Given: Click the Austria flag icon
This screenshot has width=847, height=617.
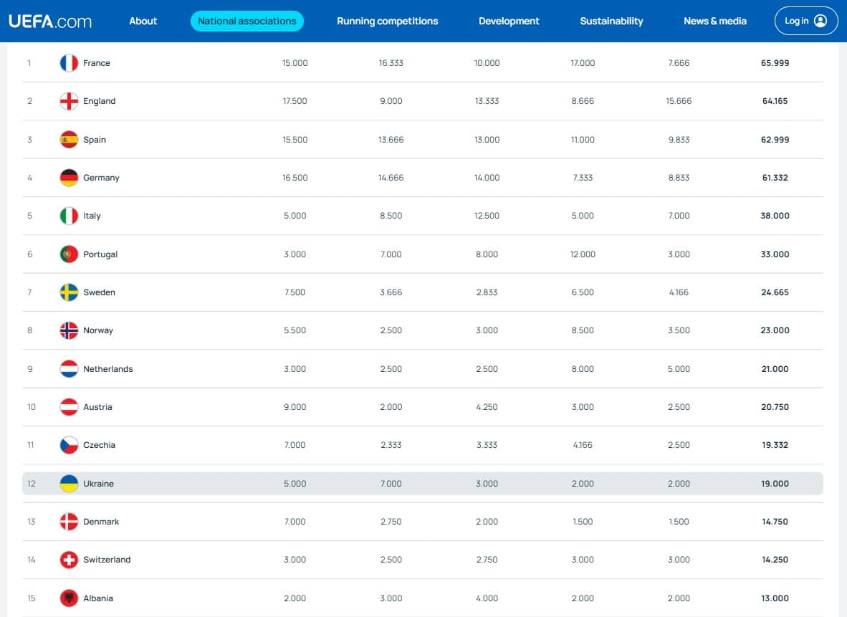Looking at the screenshot, I should click(x=69, y=407).
